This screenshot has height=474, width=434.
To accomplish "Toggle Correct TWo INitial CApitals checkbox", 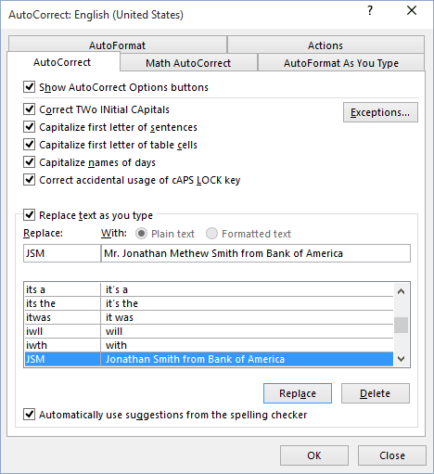I will tap(30, 109).
